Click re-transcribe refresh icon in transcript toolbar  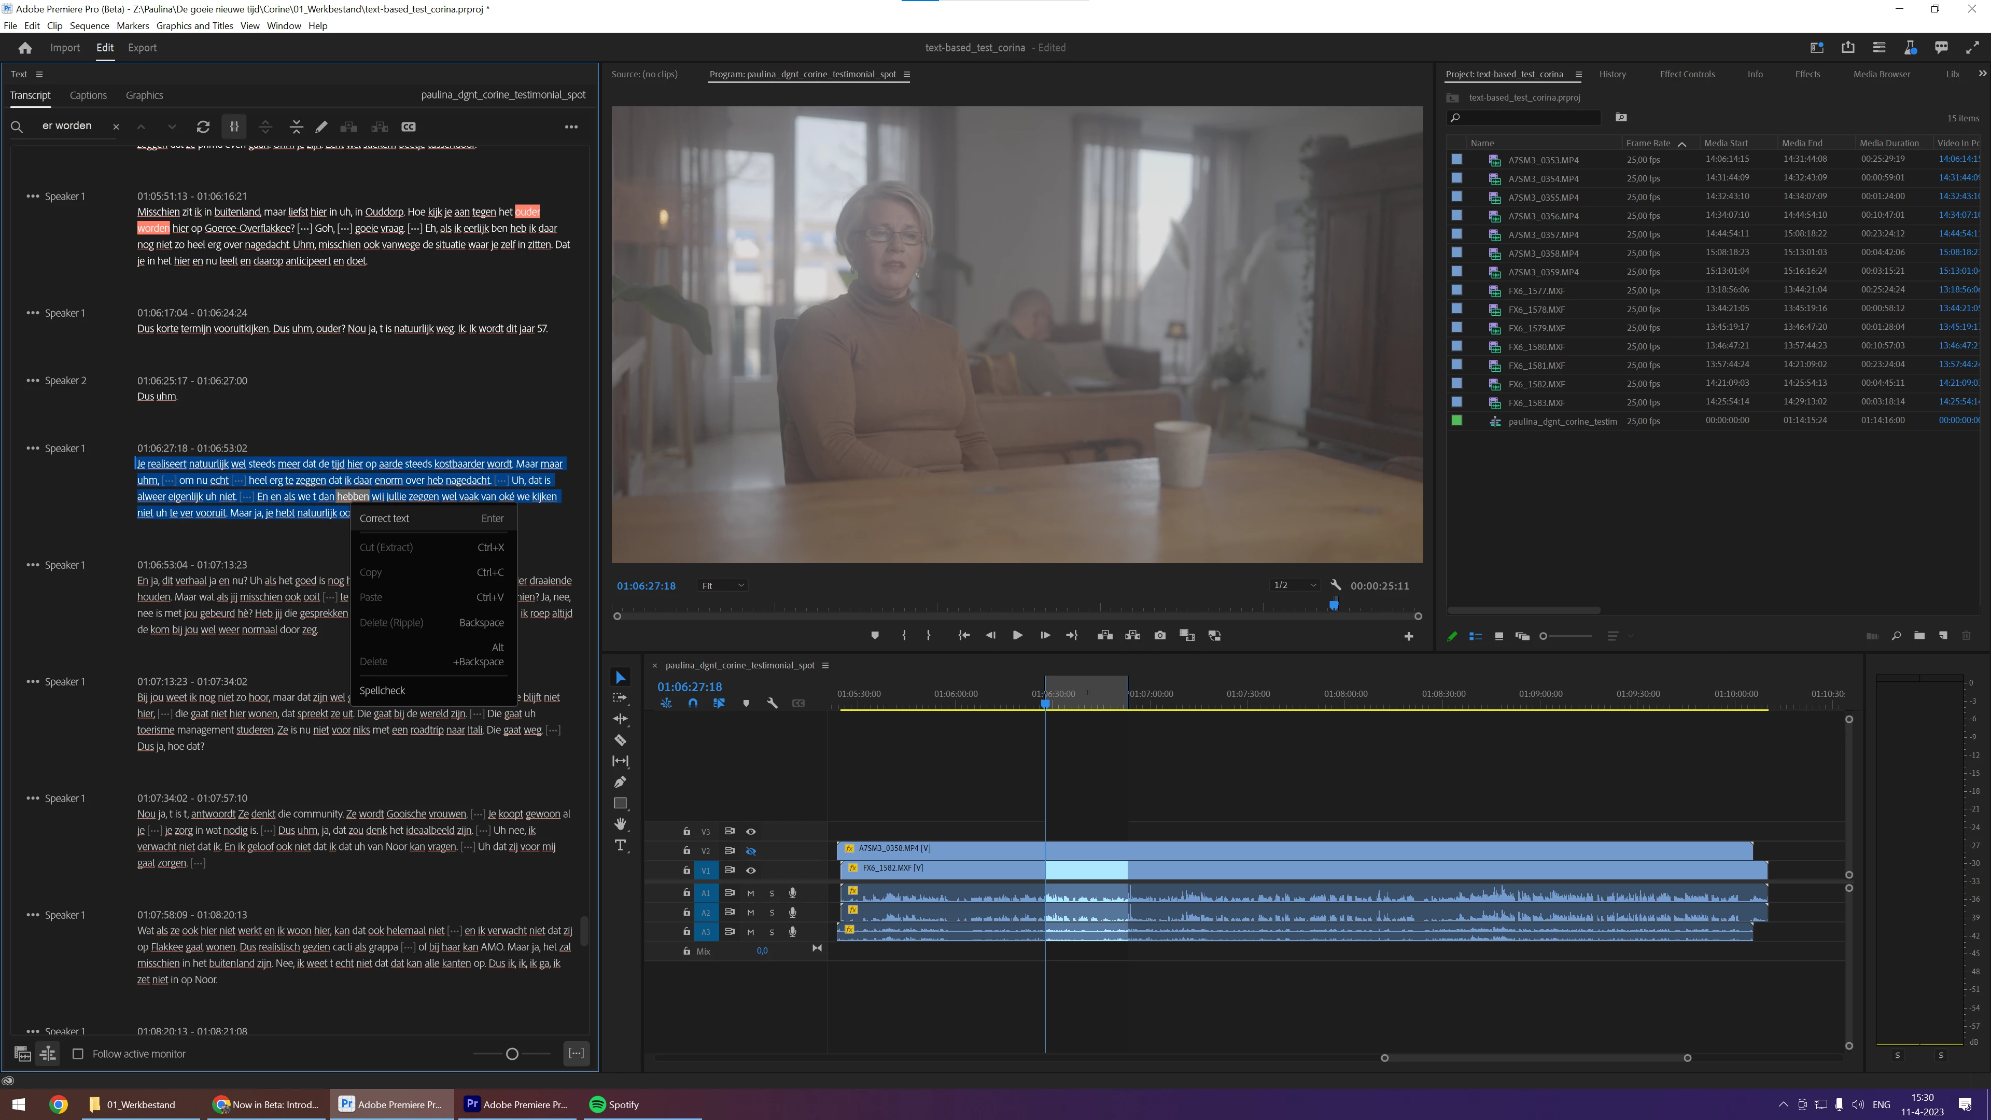click(203, 127)
